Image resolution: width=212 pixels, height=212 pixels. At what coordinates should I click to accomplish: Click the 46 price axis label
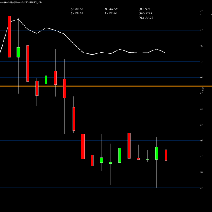[x=201, y=140]
